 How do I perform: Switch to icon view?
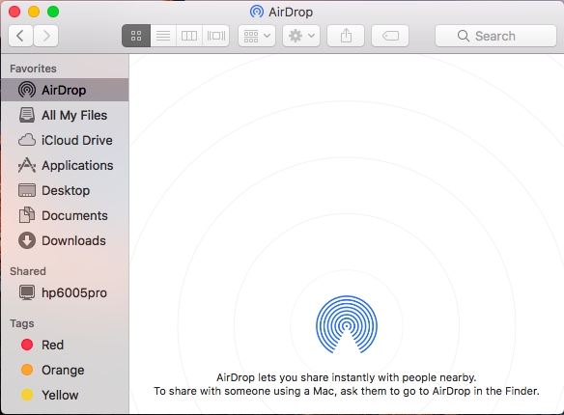pos(136,36)
